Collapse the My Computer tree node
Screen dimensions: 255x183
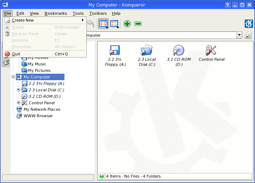[x=13, y=77]
